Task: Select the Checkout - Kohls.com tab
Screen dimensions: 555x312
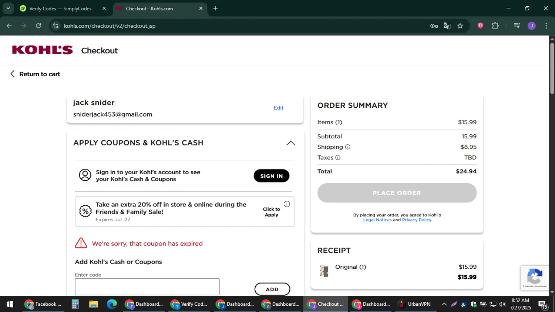Action: tap(149, 9)
